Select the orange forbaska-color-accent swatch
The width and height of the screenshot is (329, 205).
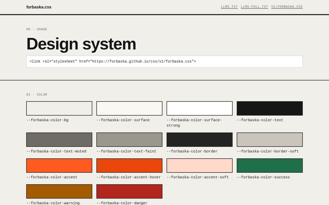point(59,166)
